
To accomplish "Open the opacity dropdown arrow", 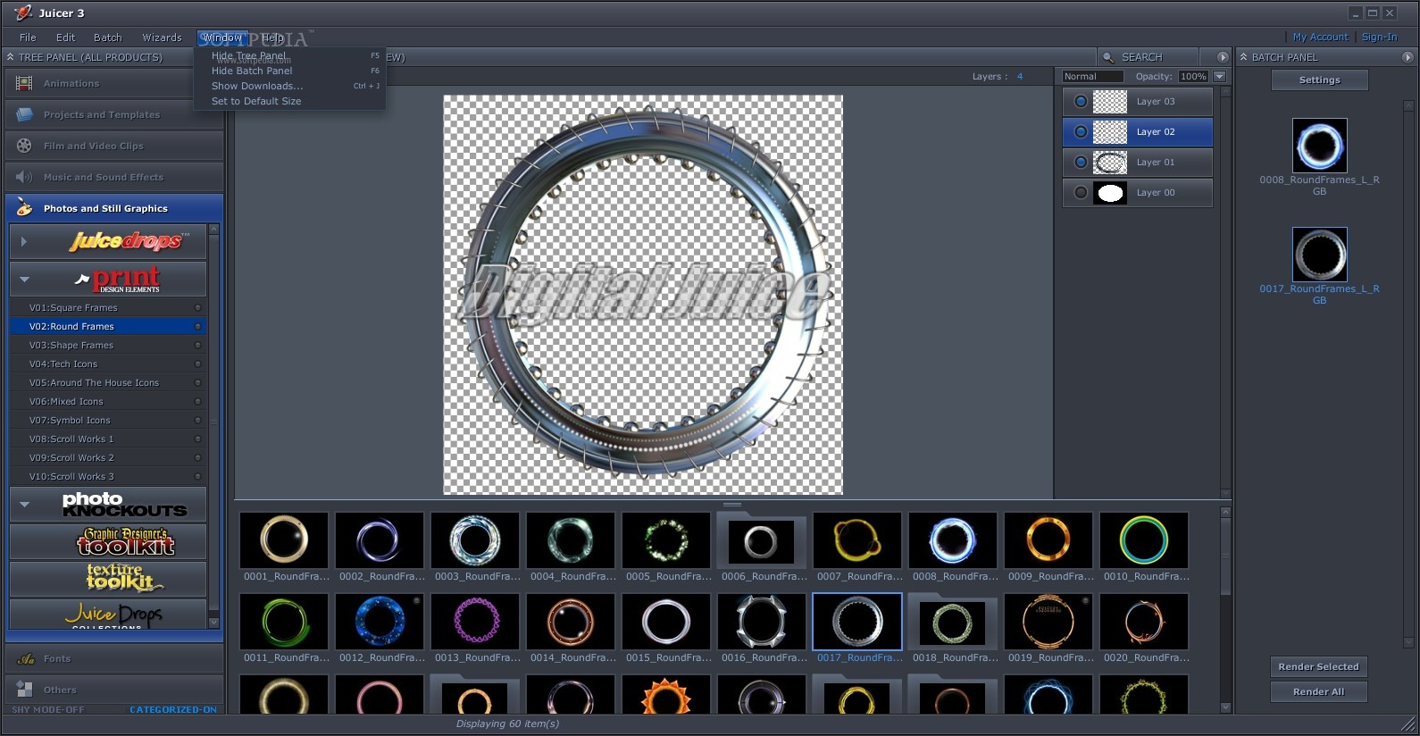I will pos(1219,77).
